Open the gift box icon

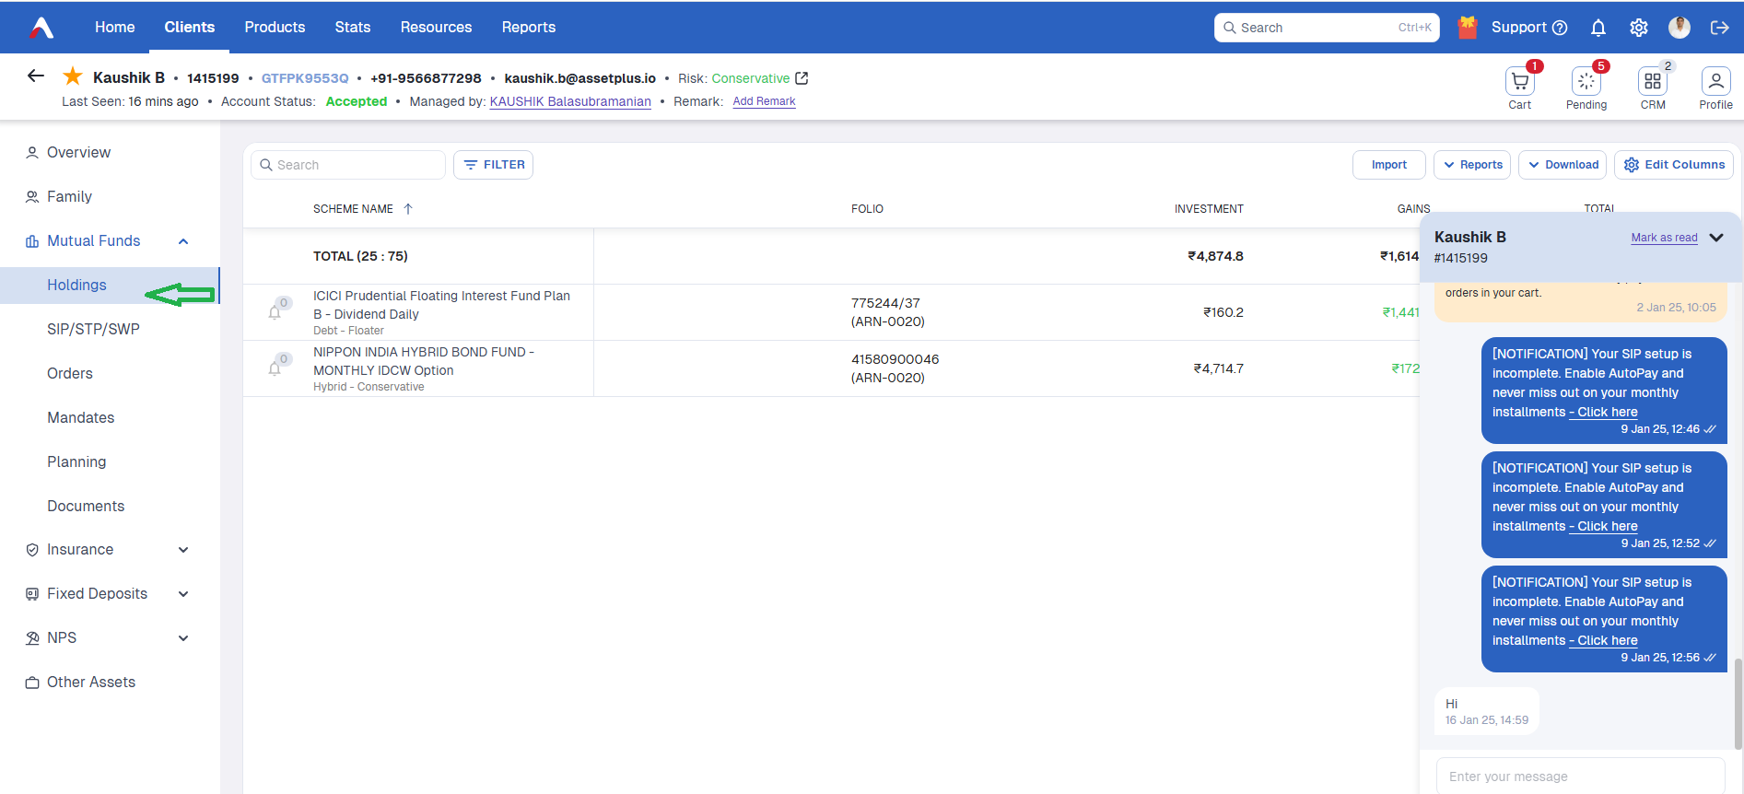click(1468, 28)
